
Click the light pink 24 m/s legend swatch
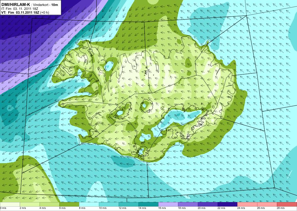[x=247, y=204]
